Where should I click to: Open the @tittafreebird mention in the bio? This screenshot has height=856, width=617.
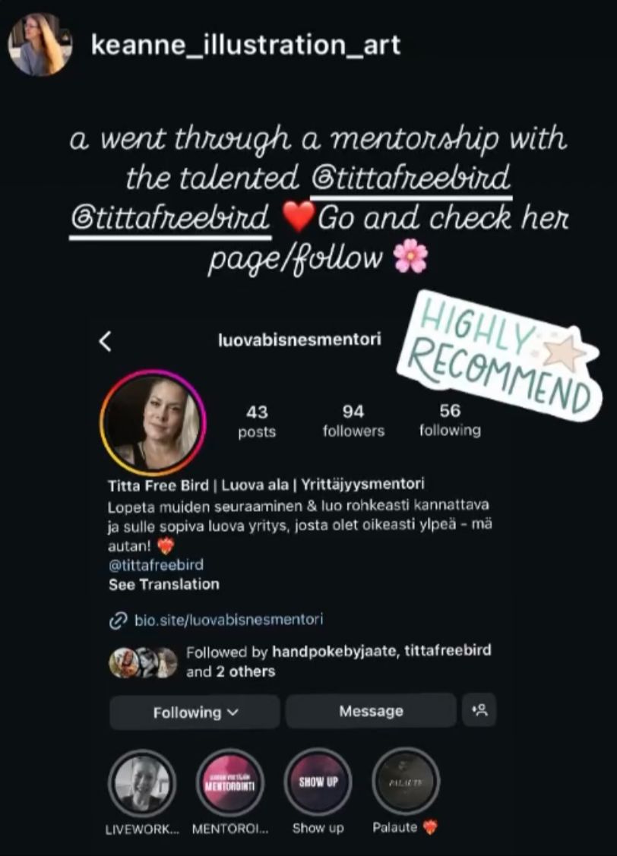[x=156, y=564]
